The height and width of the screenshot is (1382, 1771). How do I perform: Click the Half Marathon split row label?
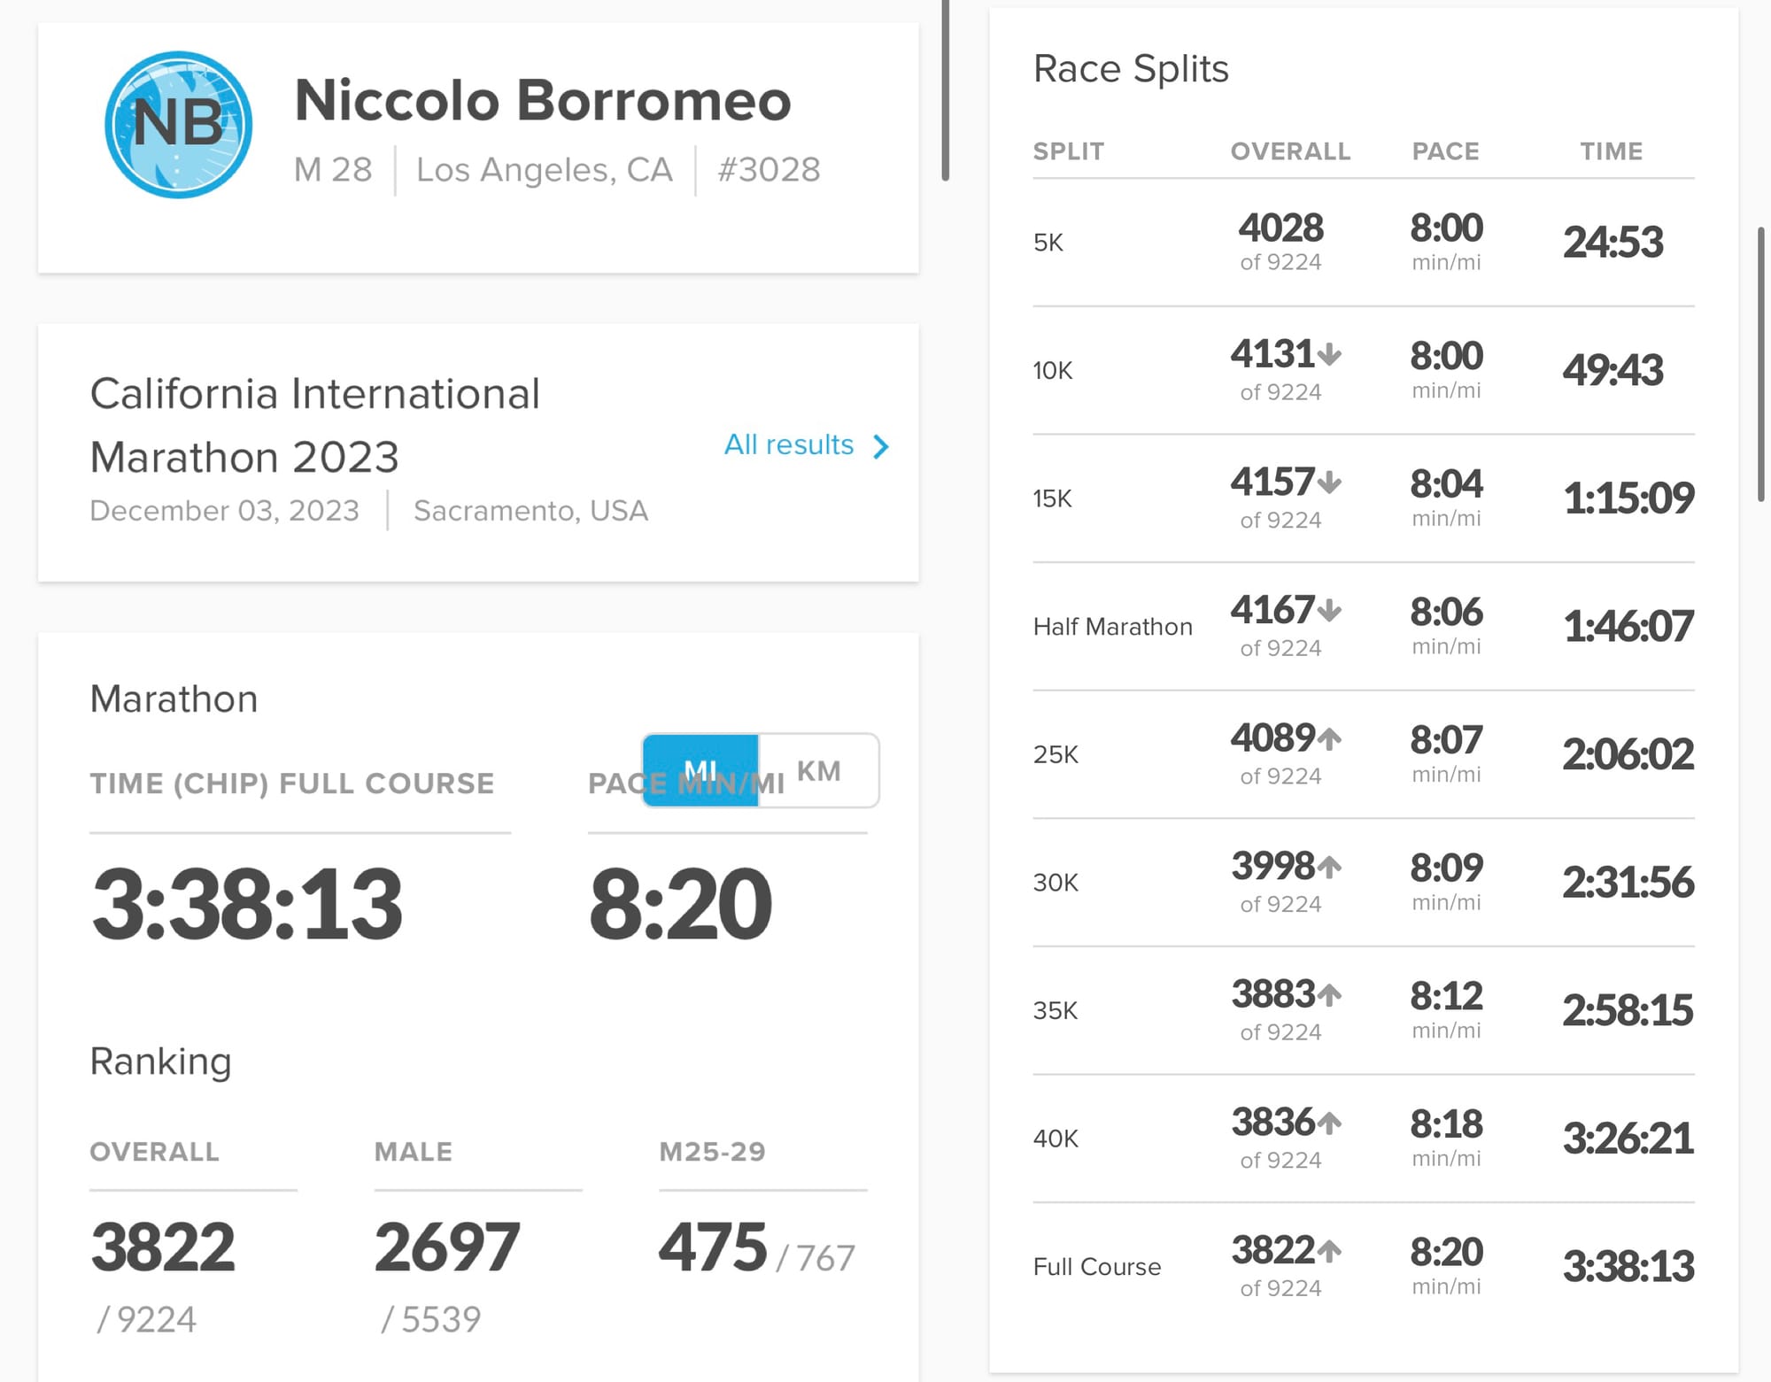1112,627
